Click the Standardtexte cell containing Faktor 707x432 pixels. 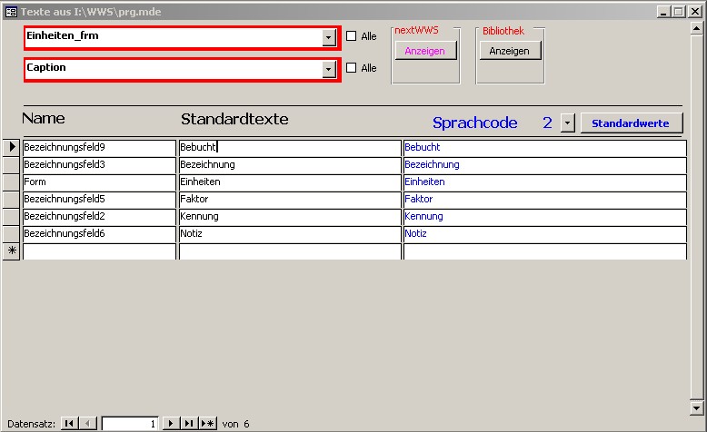point(289,199)
